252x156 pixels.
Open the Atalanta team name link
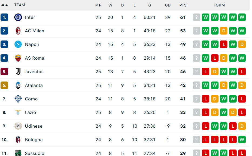(x=34, y=85)
